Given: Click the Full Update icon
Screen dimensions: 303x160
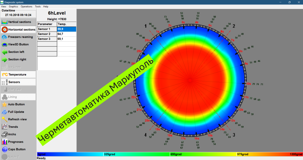Looking at the screenshot, I should [x=4, y=112].
